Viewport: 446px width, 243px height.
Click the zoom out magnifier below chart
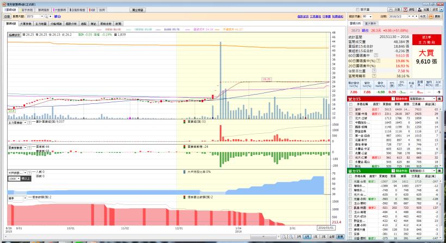[x=284, y=236]
